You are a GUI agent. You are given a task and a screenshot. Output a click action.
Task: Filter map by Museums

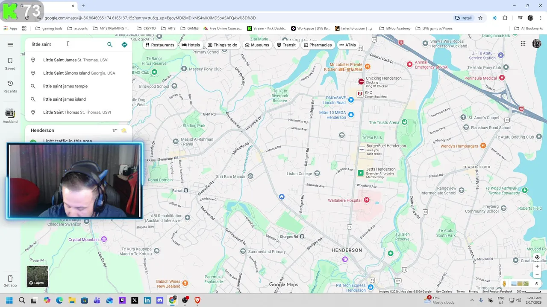[257, 45]
